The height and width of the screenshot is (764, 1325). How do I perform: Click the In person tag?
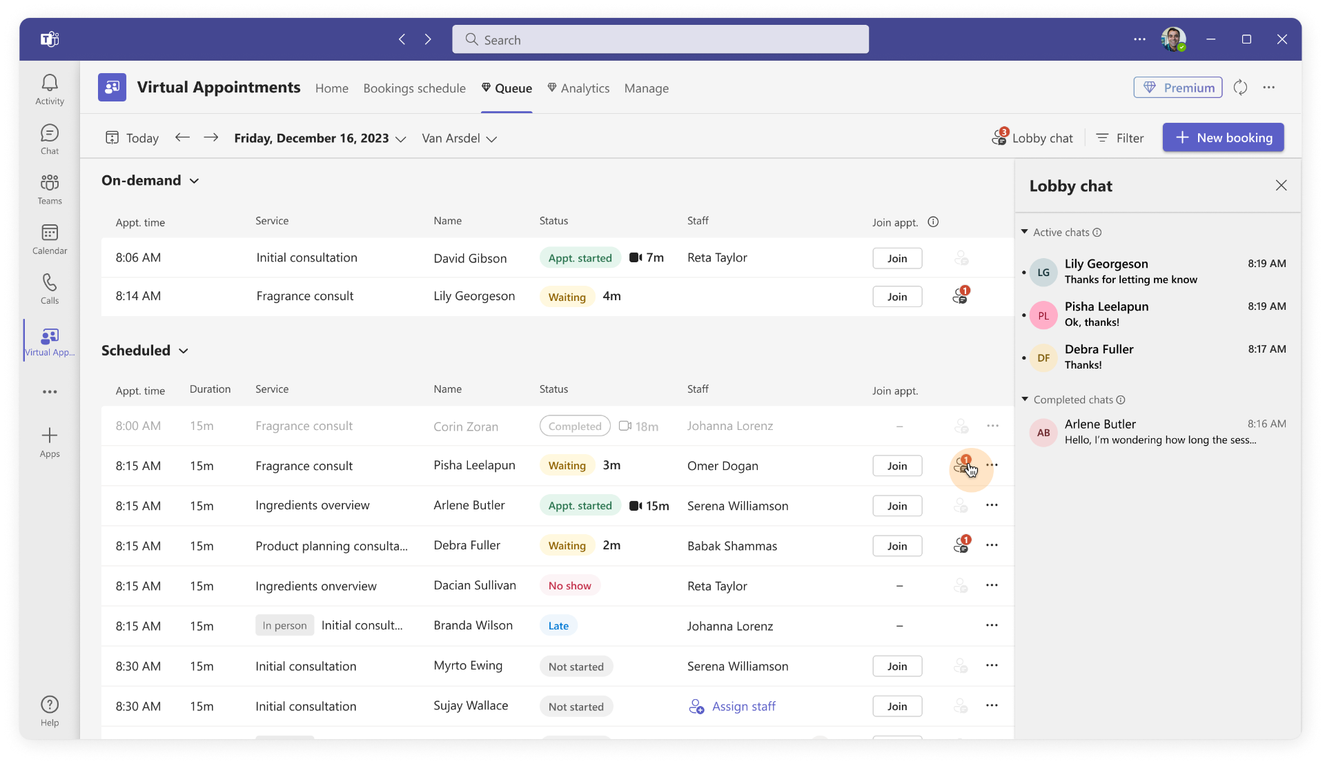pos(284,625)
